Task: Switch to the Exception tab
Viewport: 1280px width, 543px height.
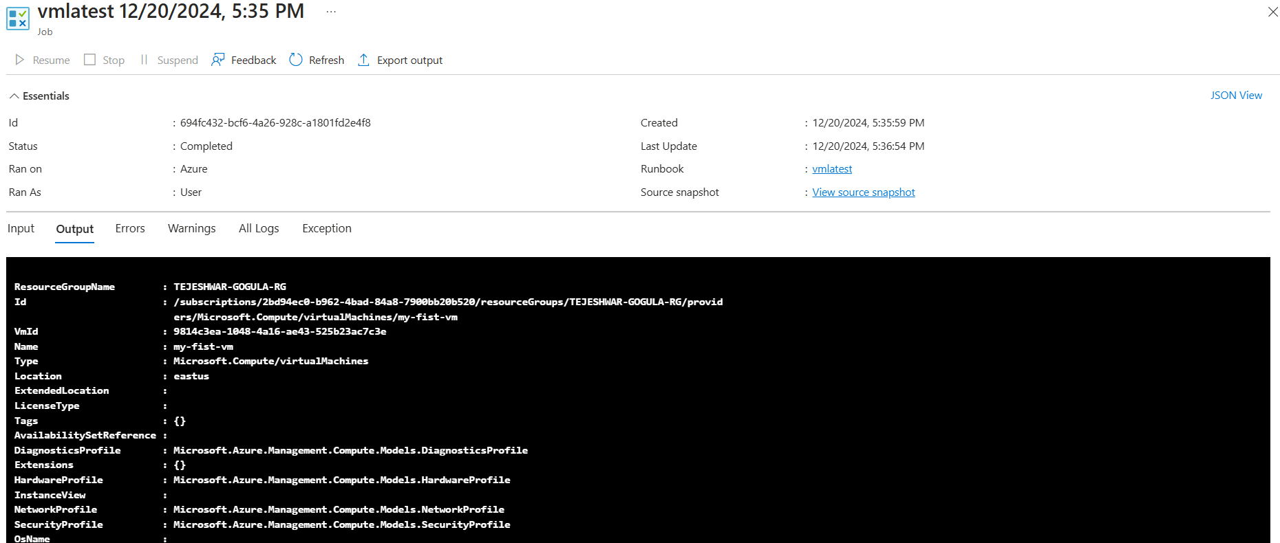Action: [x=327, y=228]
